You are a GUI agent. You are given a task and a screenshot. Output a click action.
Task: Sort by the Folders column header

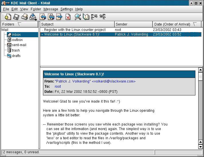pyautogui.click(x=19, y=24)
